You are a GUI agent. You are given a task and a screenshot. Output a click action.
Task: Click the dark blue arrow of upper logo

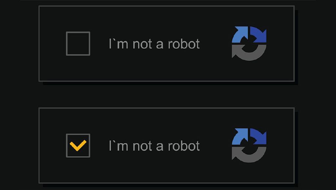pos(259,35)
